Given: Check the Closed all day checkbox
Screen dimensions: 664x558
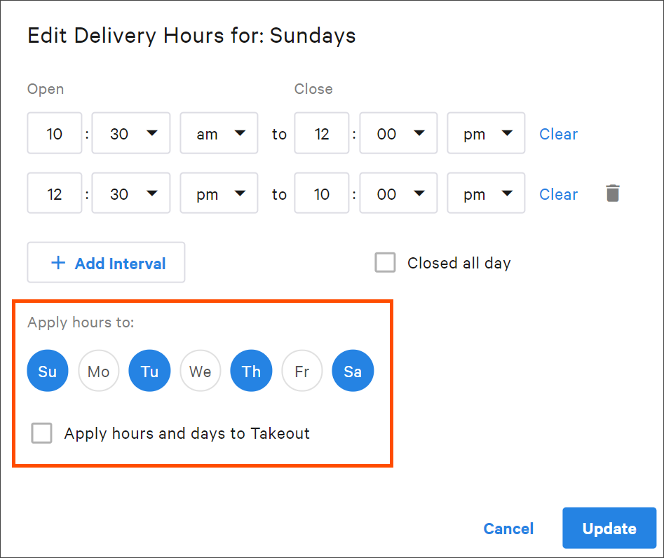Looking at the screenshot, I should (385, 262).
